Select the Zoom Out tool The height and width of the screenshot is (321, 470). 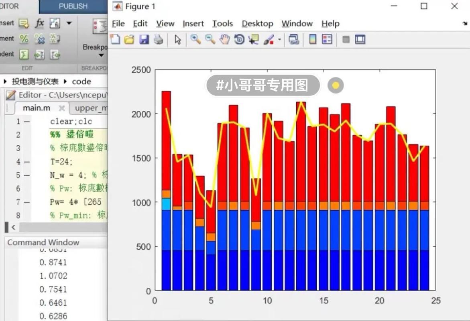tap(210, 39)
